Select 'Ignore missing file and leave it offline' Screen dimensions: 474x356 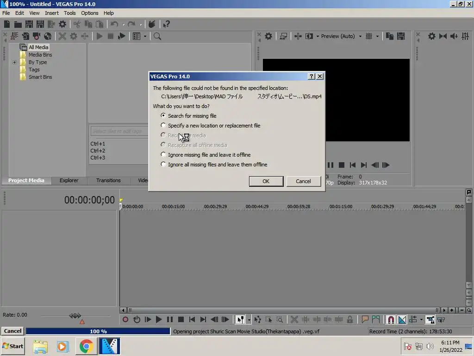(x=206, y=155)
